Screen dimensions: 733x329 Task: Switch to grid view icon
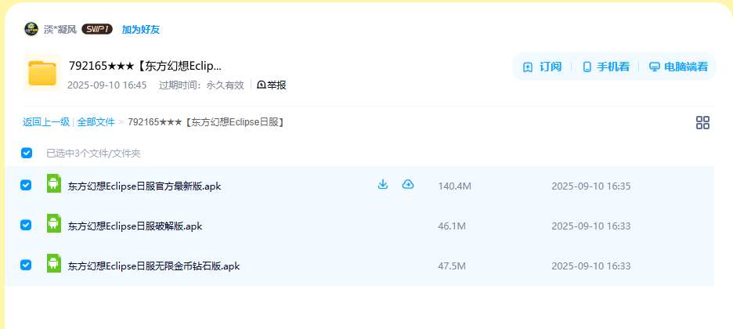pyautogui.click(x=702, y=123)
